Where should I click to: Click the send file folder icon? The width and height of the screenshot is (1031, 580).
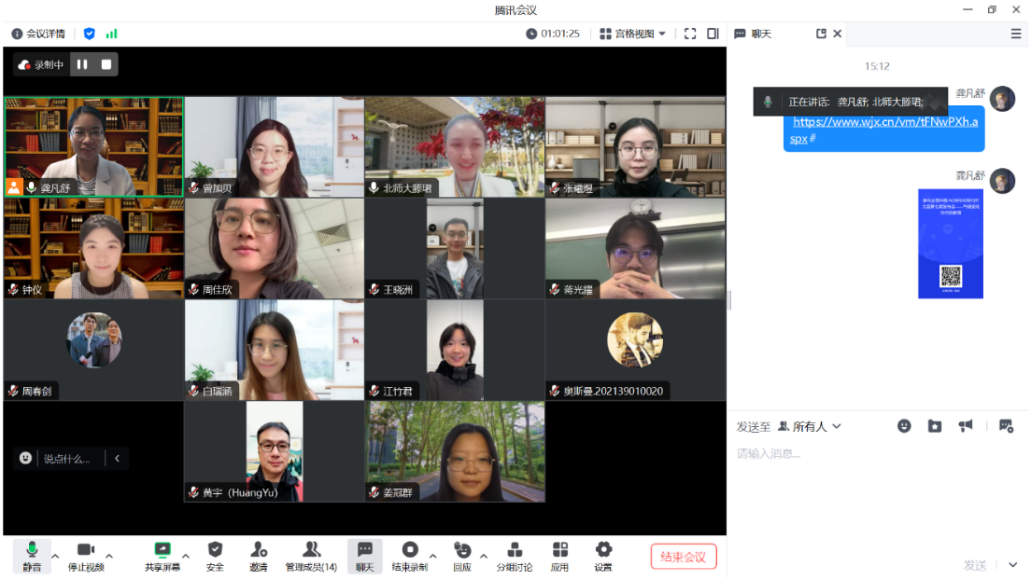point(934,426)
